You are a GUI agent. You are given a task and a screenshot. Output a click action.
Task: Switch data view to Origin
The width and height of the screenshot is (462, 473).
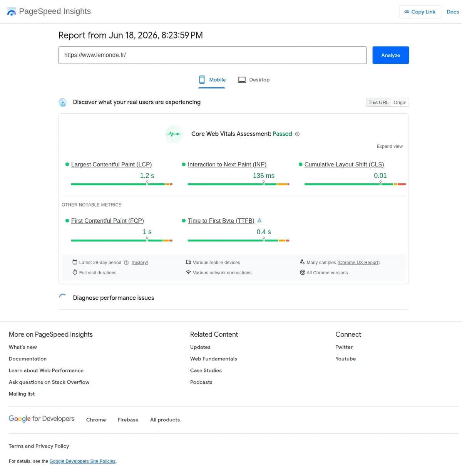(400, 102)
